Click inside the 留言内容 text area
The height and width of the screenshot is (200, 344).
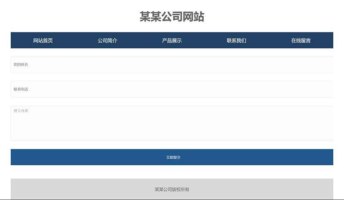172,124
